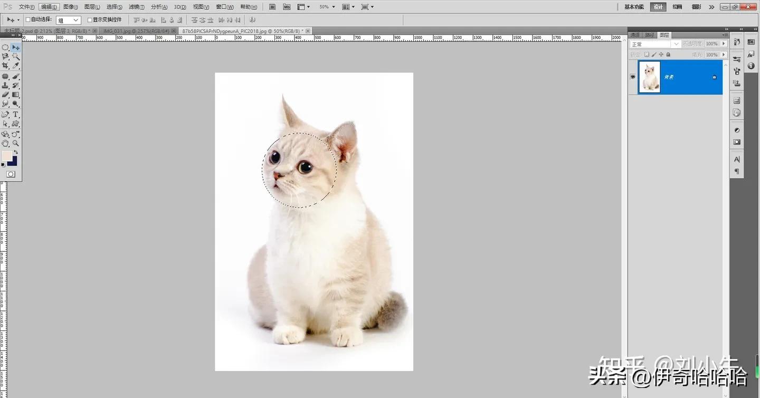This screenshot has height=398, width=760.
Task: Switch to the 通道 panel tab
Action: (635, 35)
